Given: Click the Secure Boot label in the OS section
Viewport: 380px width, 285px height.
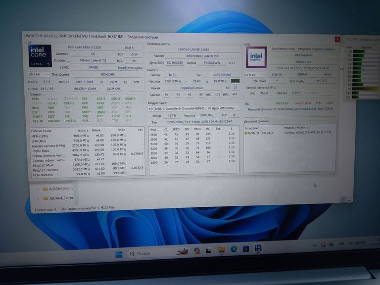Looking at the screenshot, I should tap(303, 103).
